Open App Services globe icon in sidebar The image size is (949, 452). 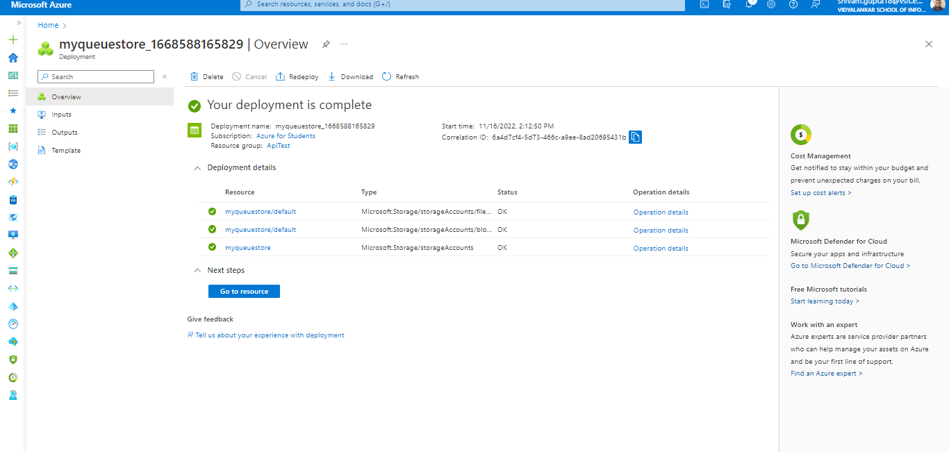point(13,164)
